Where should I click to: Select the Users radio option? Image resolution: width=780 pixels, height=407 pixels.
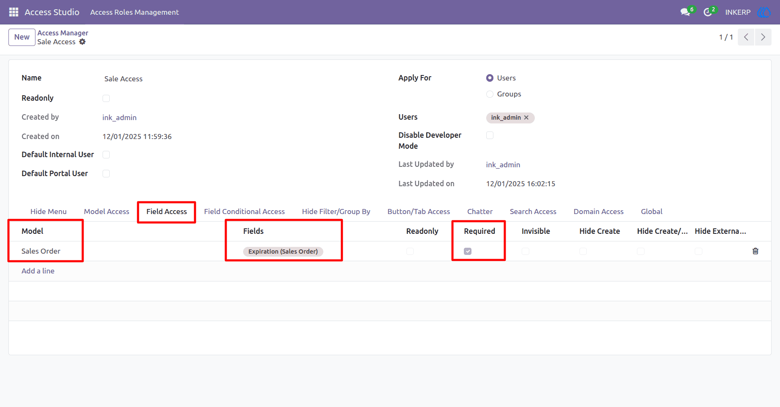(x=490, y=78)
